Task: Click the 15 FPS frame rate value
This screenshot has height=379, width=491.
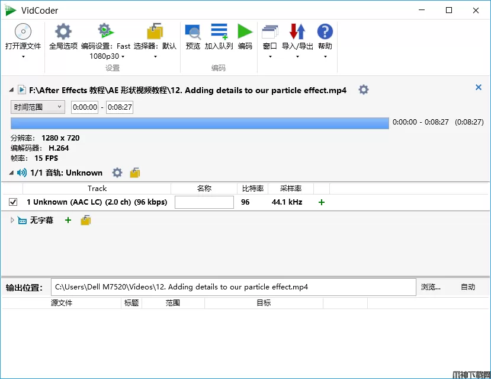Action: [x=46, y=158]
